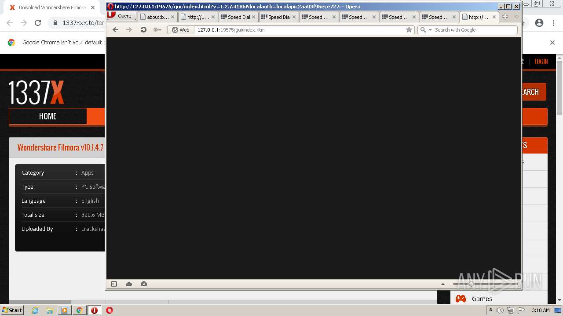Viewport: 563px width, 316px height.
Task: Click second Opera taskbar icon
Action: [x=110, y=310]
